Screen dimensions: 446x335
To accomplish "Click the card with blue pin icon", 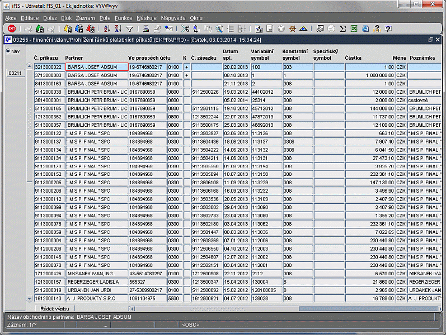I will point(168,28).
